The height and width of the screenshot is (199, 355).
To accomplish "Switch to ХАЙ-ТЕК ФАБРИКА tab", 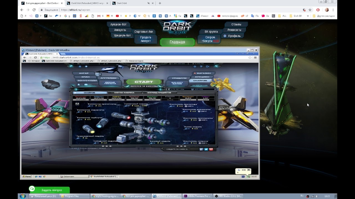I will (x=124, y=93).
